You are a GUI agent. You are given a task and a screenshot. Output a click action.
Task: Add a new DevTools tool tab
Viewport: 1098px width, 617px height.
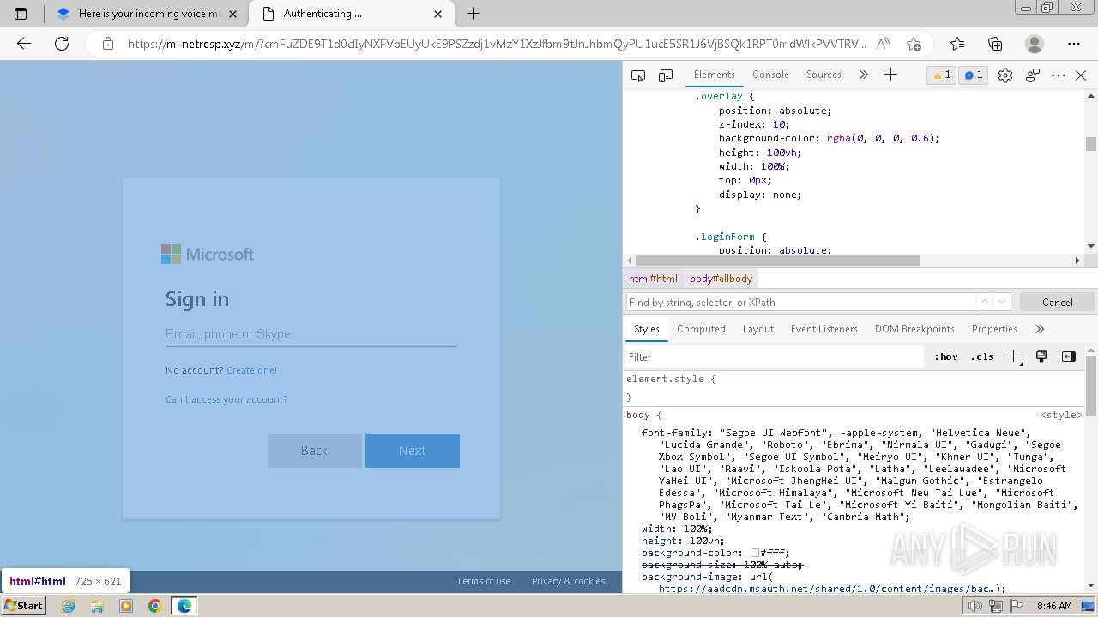click(891, 75)
